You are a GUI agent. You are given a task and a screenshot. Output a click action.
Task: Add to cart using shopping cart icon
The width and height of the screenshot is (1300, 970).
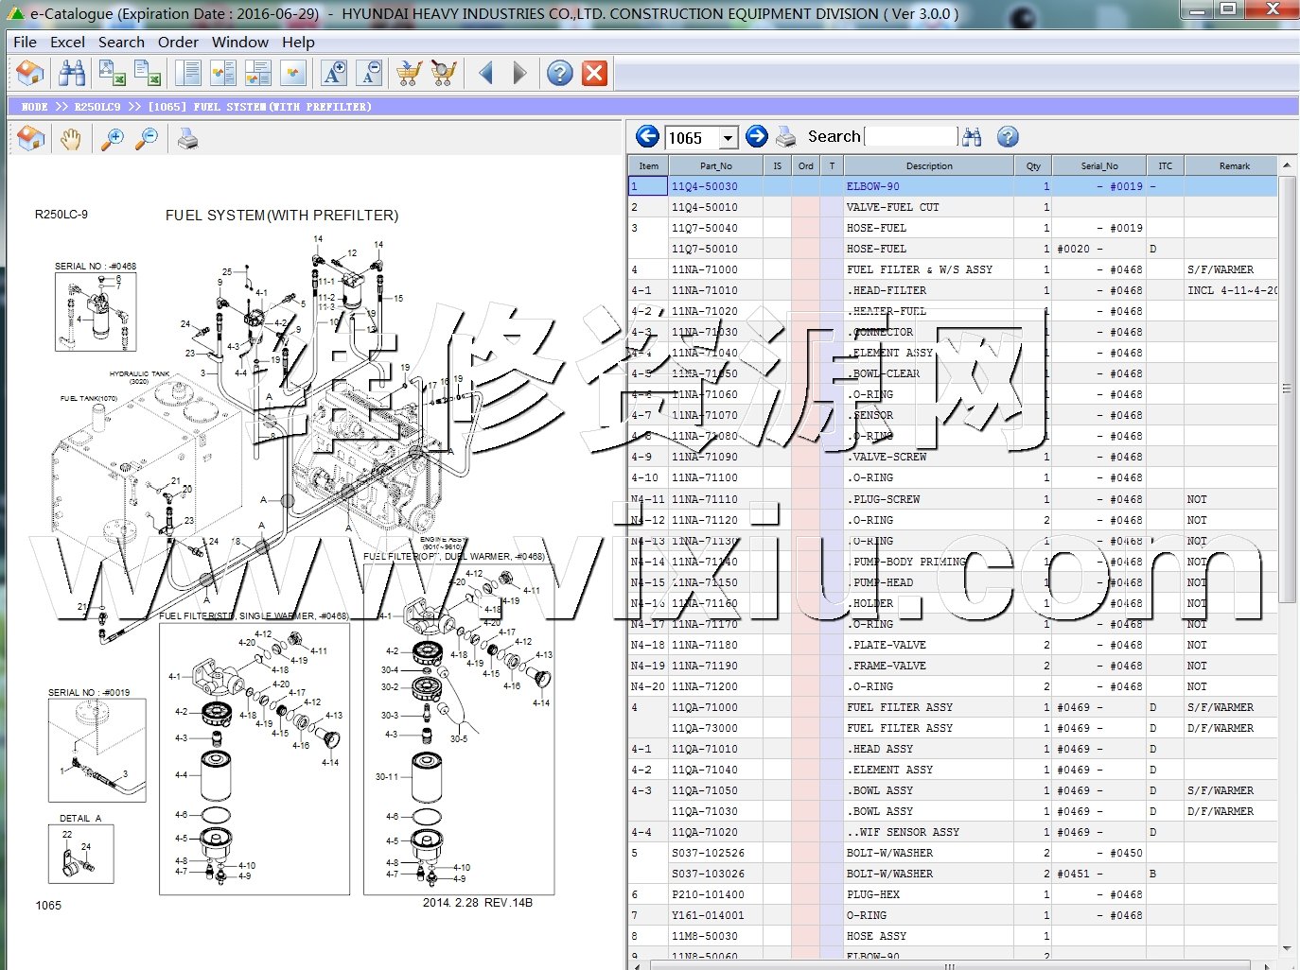click(409, 73)
